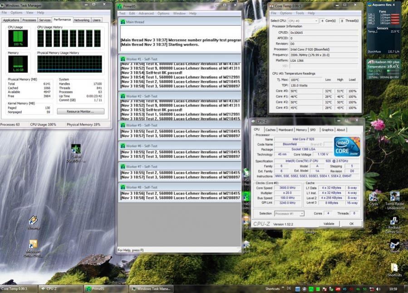Click the Intel Core i7 logo in CPU-Z
The width and height of the screenshot is (408, 293).
347,147
